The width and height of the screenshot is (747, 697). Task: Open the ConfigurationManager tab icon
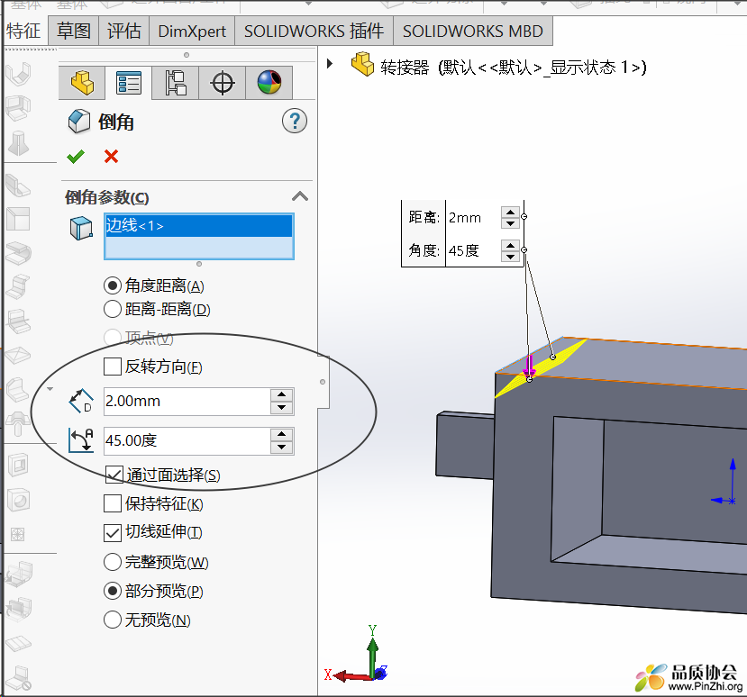pos(176,83)
